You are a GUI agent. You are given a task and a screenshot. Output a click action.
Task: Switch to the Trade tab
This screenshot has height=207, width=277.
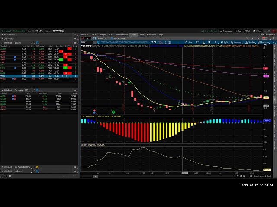tap(93, 34)
